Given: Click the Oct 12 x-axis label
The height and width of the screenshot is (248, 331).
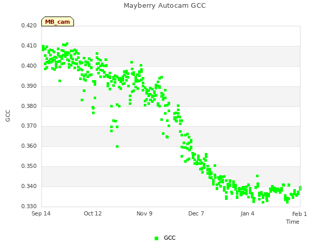Looking at the screenshot, I should [93, 213].
